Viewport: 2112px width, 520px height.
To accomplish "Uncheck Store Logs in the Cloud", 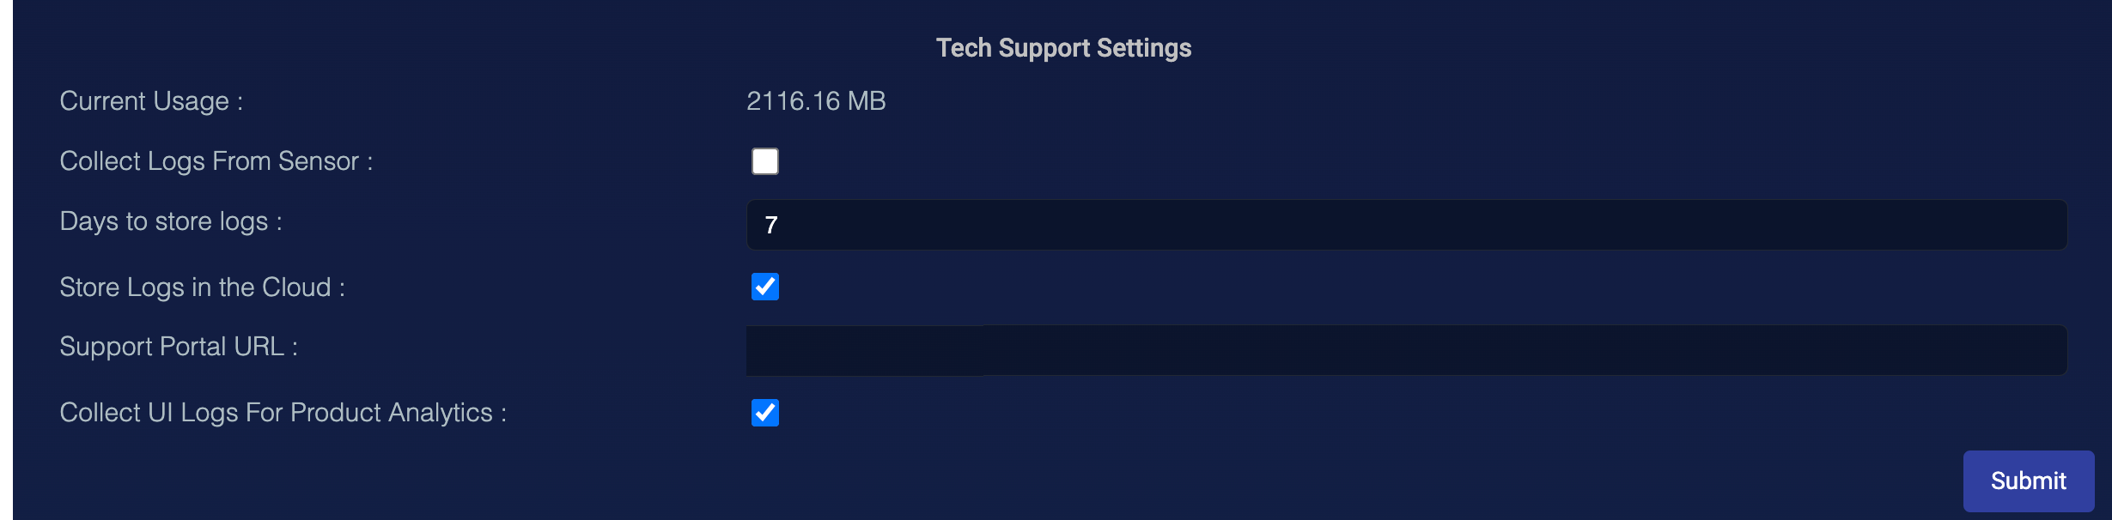I will [x=764, y=287].
